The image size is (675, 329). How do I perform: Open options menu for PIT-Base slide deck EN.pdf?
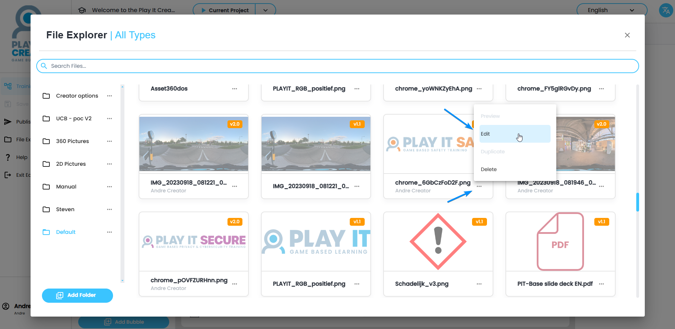click(x=601, y=284)
